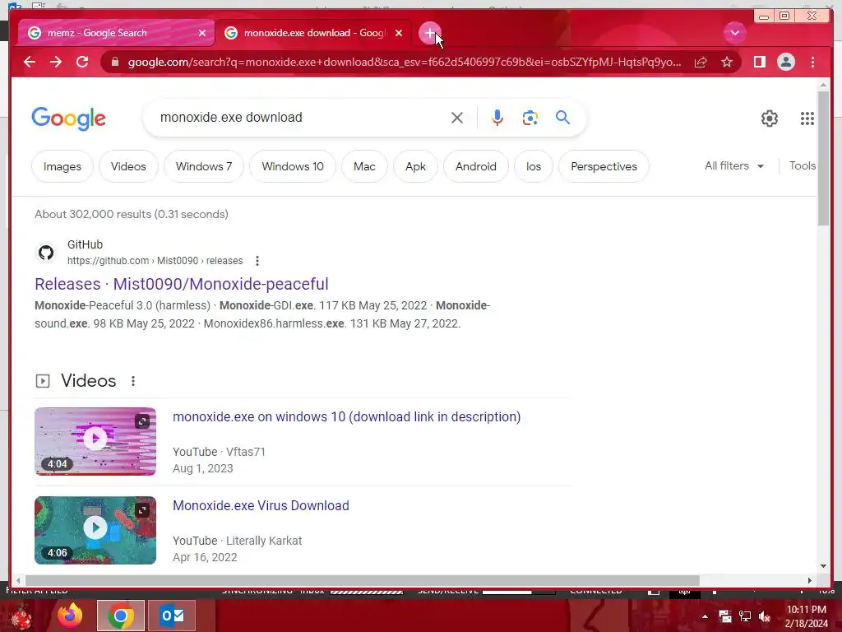Image resolution: width=842 pixels, height=632 pixels.
Task: Close the memz Google Search tab
Action: [x=202, y=33]
